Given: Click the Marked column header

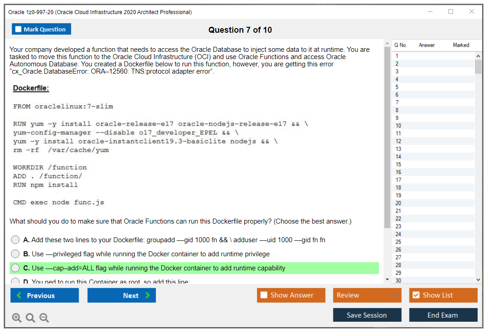Looking at the screenshot, I should [461, 45].
